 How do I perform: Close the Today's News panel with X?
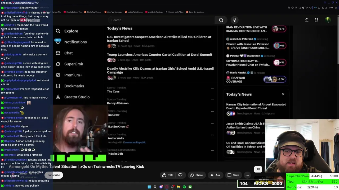tap(283, 94)
